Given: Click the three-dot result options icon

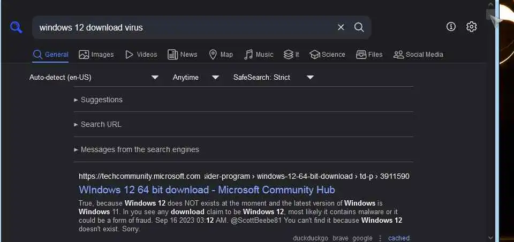Looking at the screenshot, I should coord(380,238).
